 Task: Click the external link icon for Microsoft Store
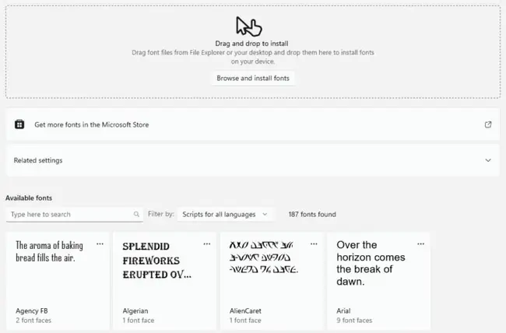pos(488,124)
